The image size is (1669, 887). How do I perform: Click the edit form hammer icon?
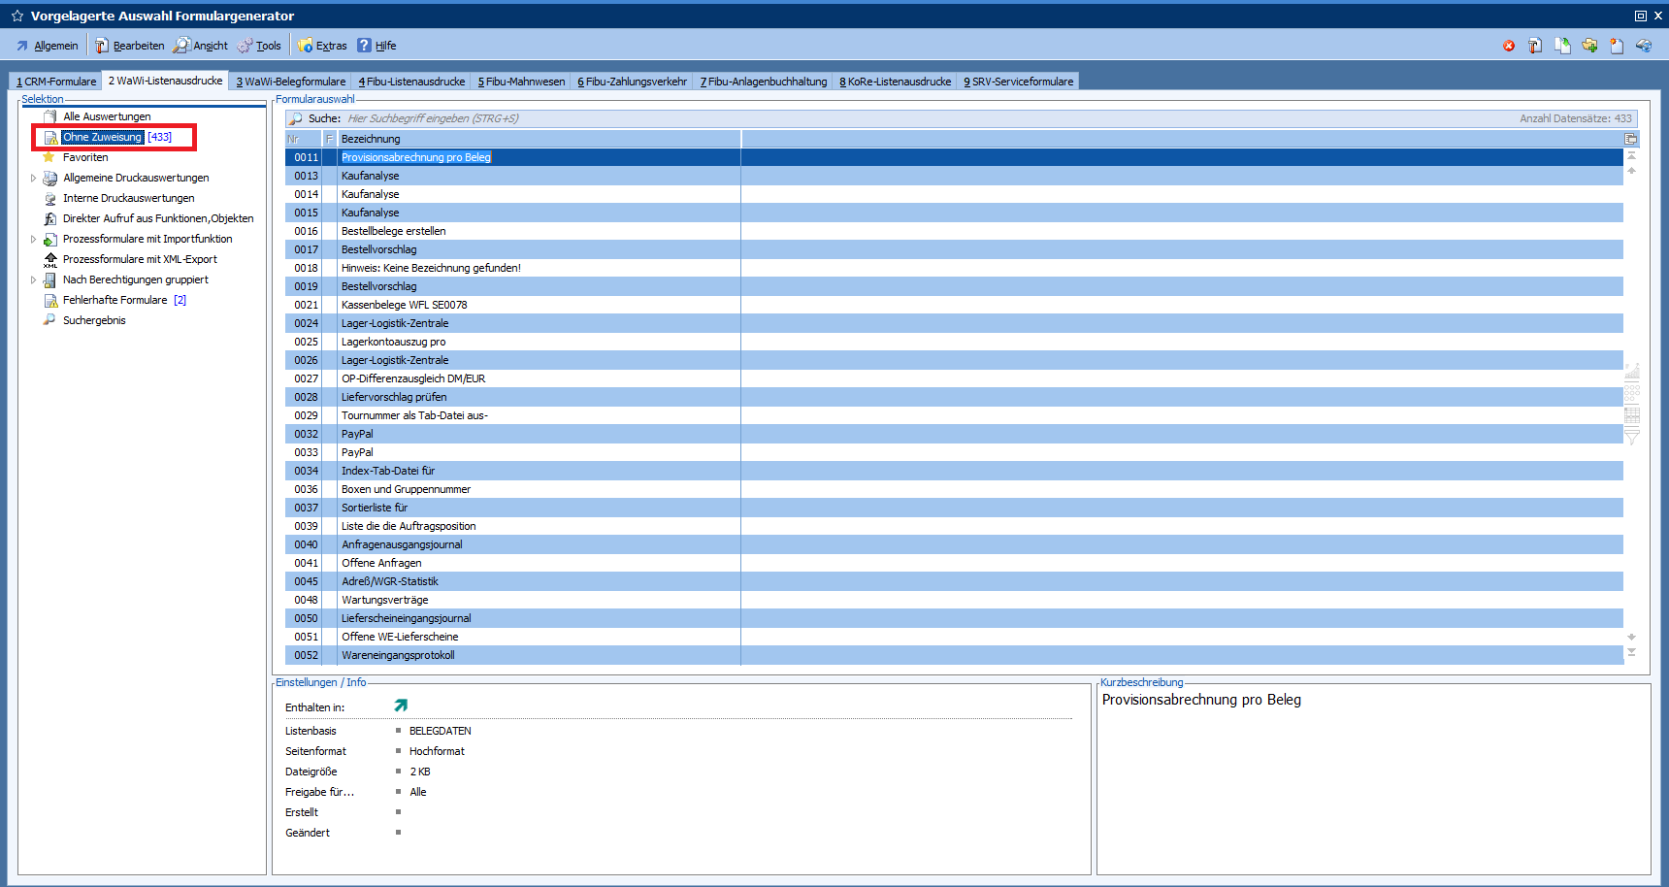point(1535,46)
